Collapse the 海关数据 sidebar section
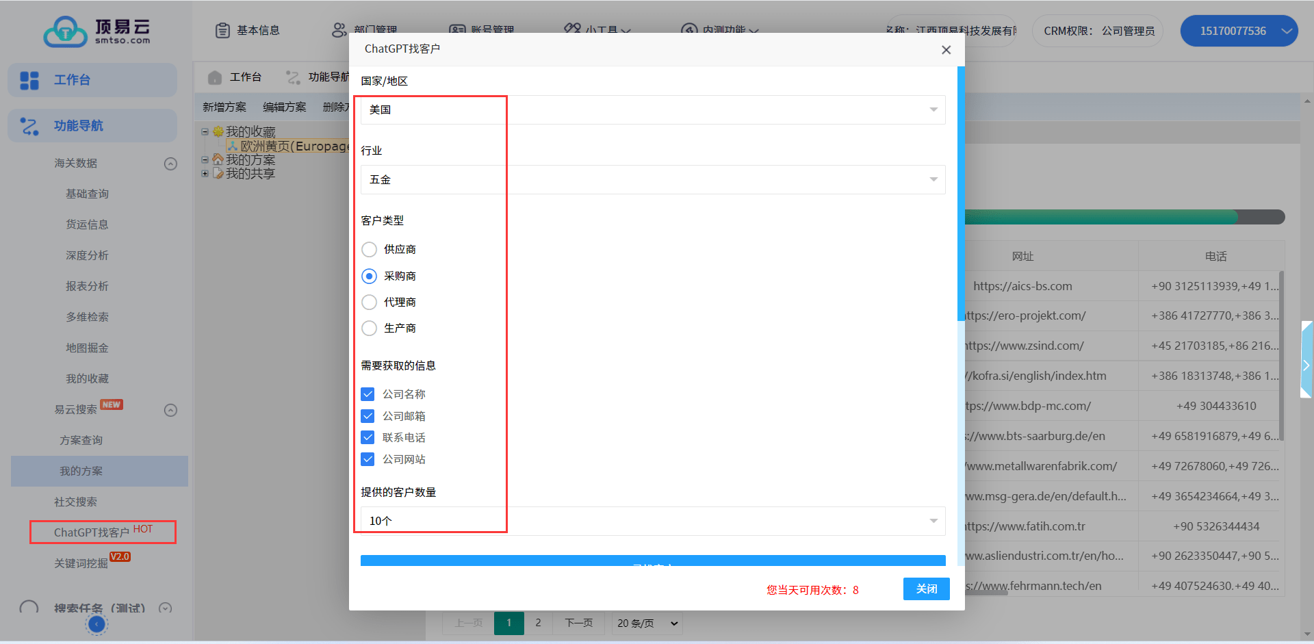 (x=170, y=164)
